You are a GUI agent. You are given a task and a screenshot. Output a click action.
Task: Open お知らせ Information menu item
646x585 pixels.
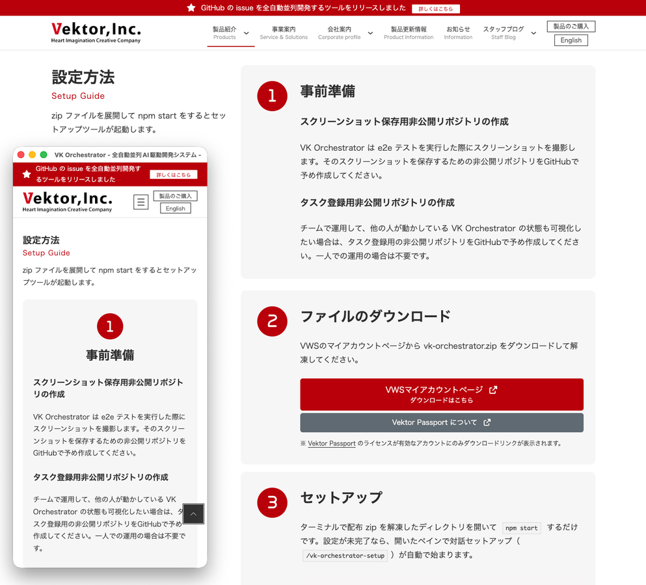coord(458,33)
